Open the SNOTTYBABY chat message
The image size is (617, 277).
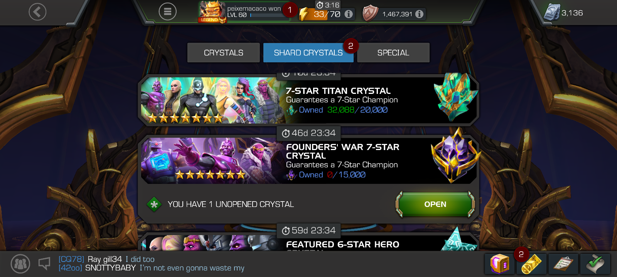(151, 268)
